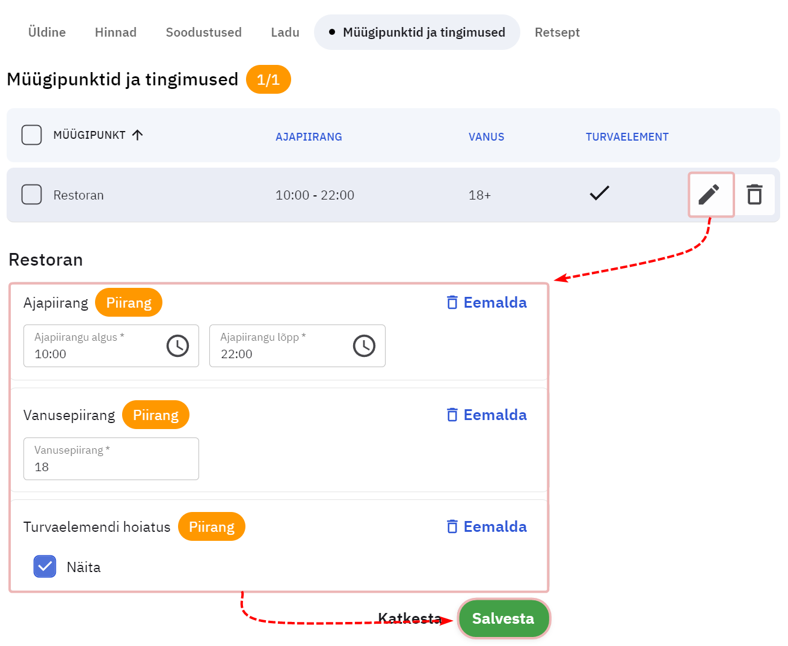
Task: Remove the Vanusepiirang restriction via Eemalda
Action: (x=487, y=415)
